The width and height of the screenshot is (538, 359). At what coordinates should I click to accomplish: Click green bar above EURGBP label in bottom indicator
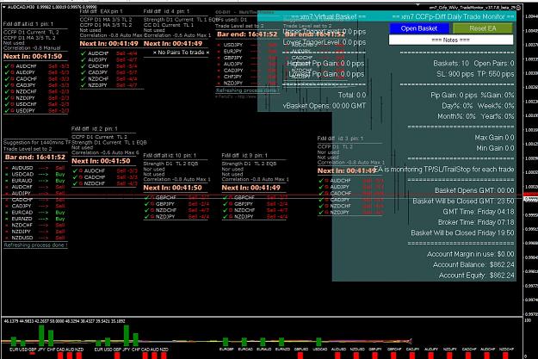click(x=226, y=342)
